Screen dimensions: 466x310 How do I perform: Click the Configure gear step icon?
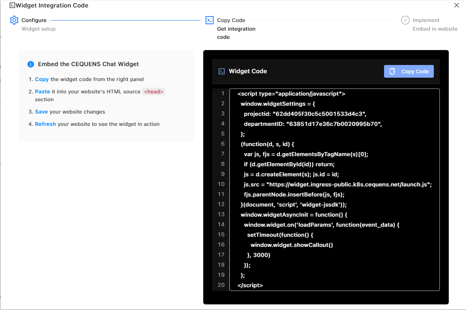coord(14,20)
